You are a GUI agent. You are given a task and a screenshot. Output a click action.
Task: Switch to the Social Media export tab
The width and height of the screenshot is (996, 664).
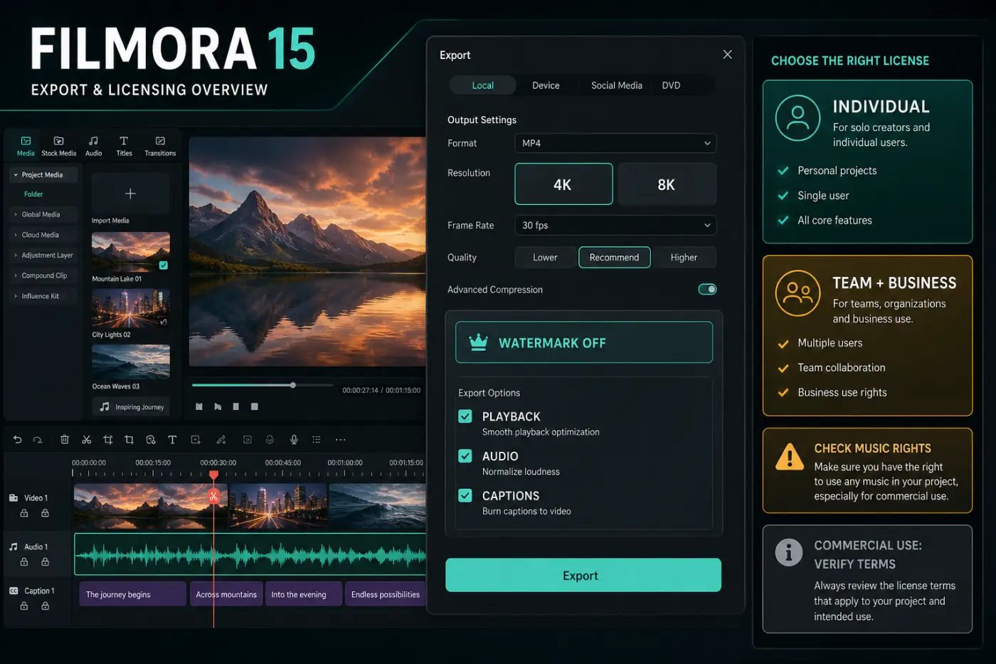(616, 85)
